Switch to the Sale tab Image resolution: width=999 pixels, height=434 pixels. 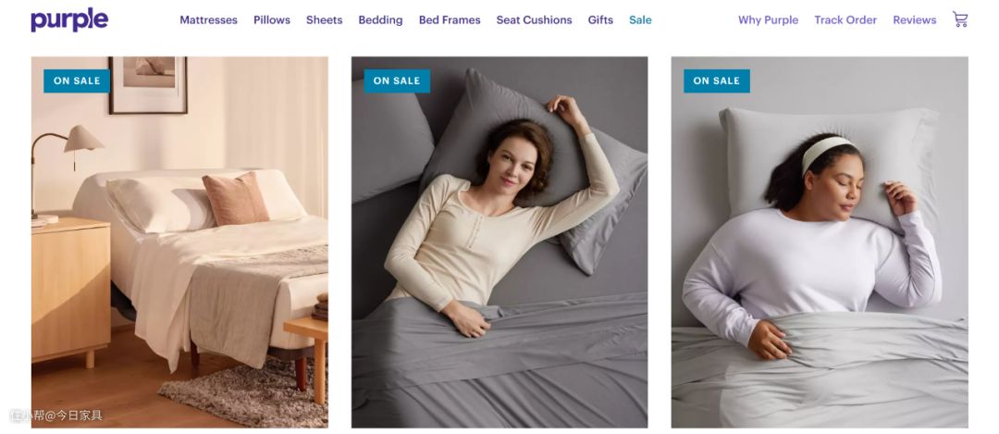tap(640, 20)
